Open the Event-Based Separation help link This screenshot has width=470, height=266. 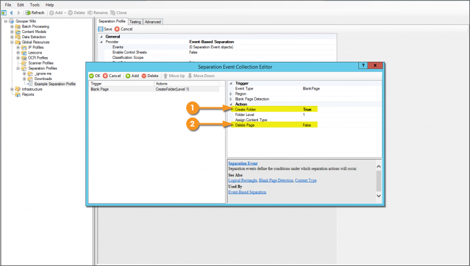(x=247, y=192)
